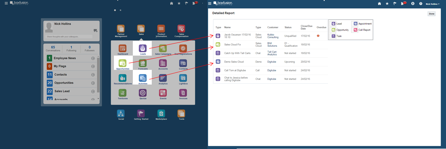Click the appointment icon for Demo Sales Cloud row
This screenshot has width=446, height=149.
218,61
